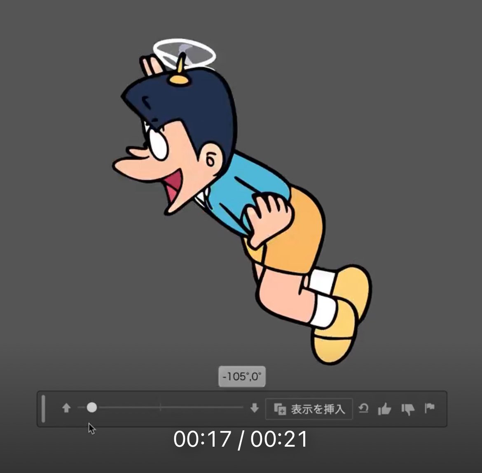Grab the toolbar's vertical grip handle
This screenshot has width=482, height=473.
pos(44,408)
